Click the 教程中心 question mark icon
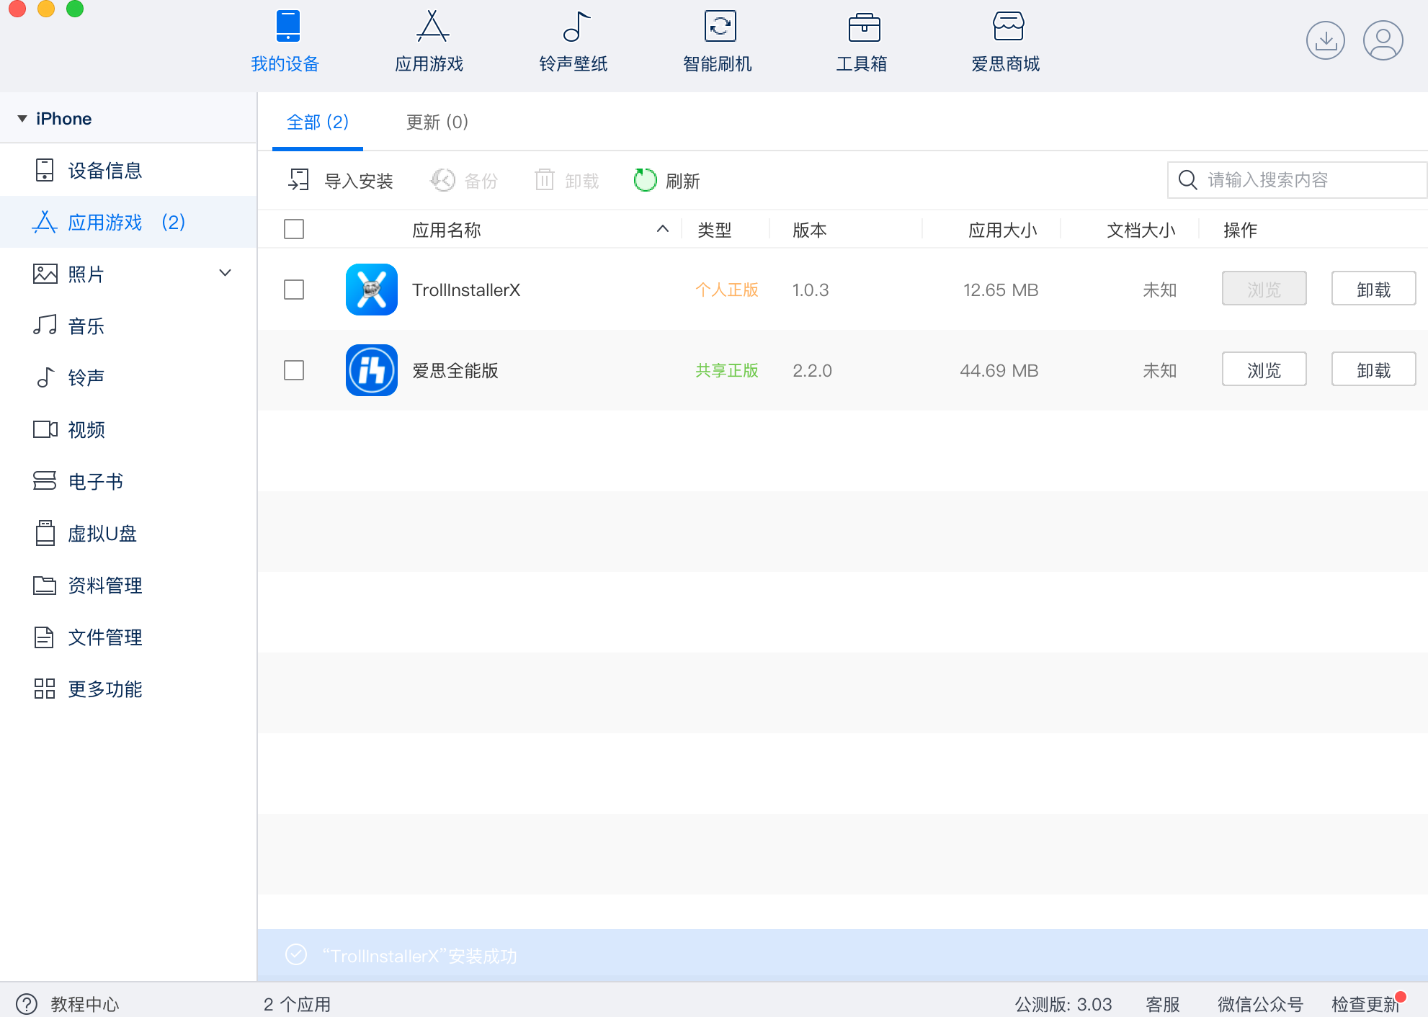 [27, 1004]
